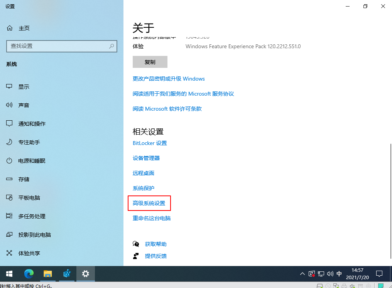Screen dimensions: 392x288
Task: Click the 提供反馈 link text
Action: (x=156, y=256)
